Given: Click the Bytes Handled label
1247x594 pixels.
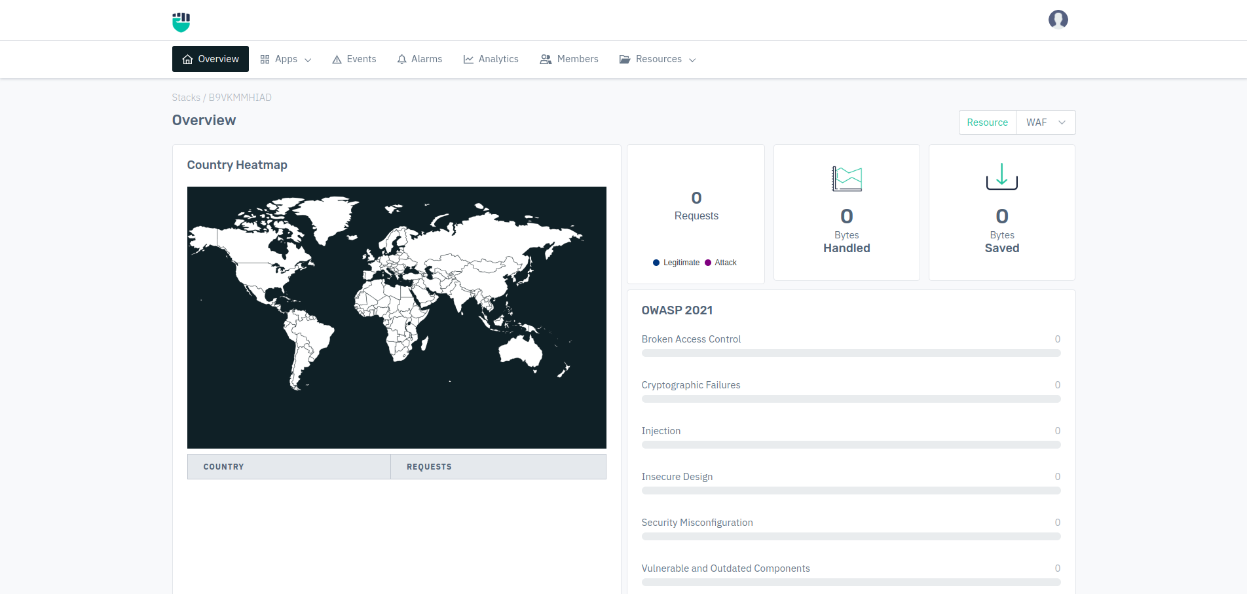Looking at the screenshot, I should [x=847, y=242].
